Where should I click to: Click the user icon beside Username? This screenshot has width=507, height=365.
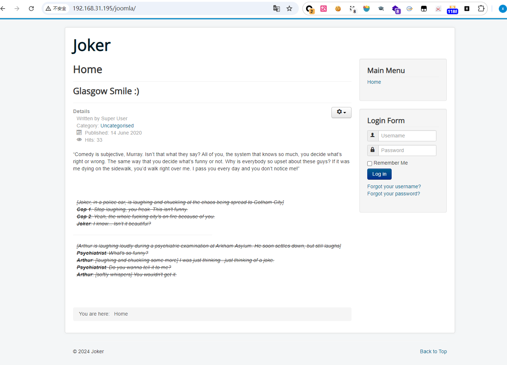coord(373,136)
